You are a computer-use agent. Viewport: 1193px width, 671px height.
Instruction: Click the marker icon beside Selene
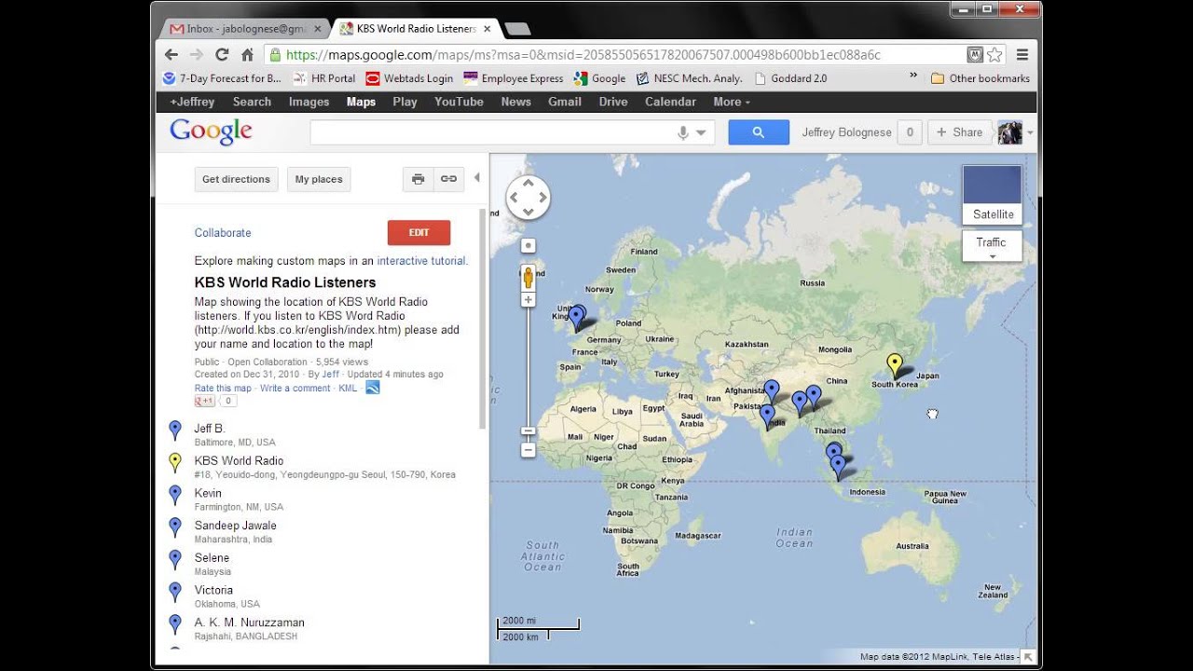(x=174, y=560)
